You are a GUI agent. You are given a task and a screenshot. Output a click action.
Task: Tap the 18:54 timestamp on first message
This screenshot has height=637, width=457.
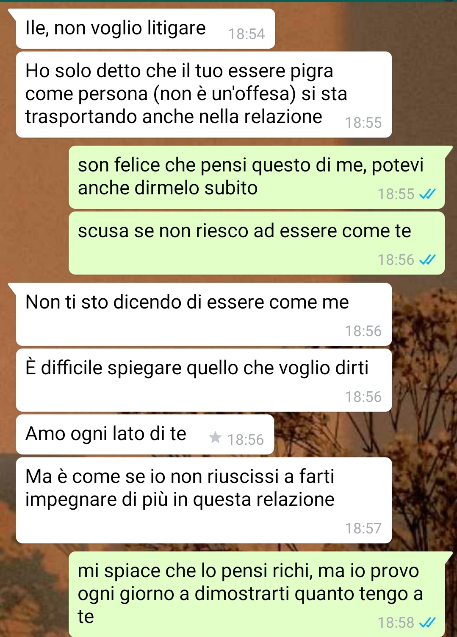click(x=247, y=34)
